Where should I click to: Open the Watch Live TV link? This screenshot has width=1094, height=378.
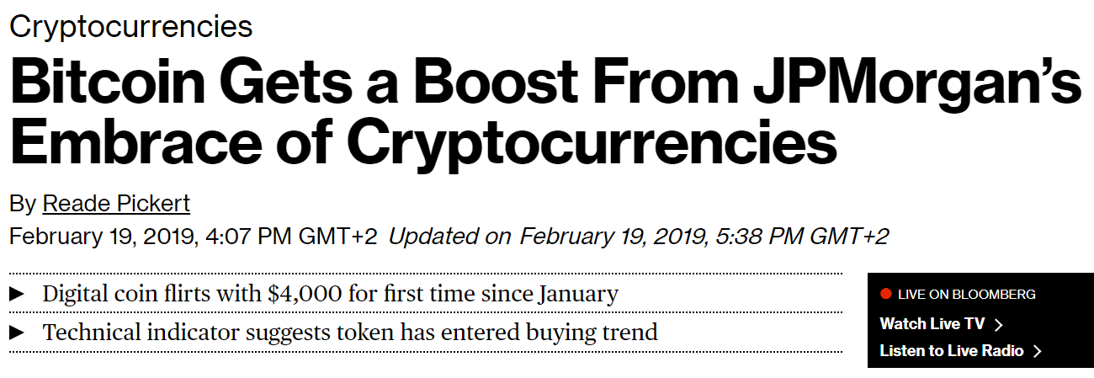(x=932, y=324)
